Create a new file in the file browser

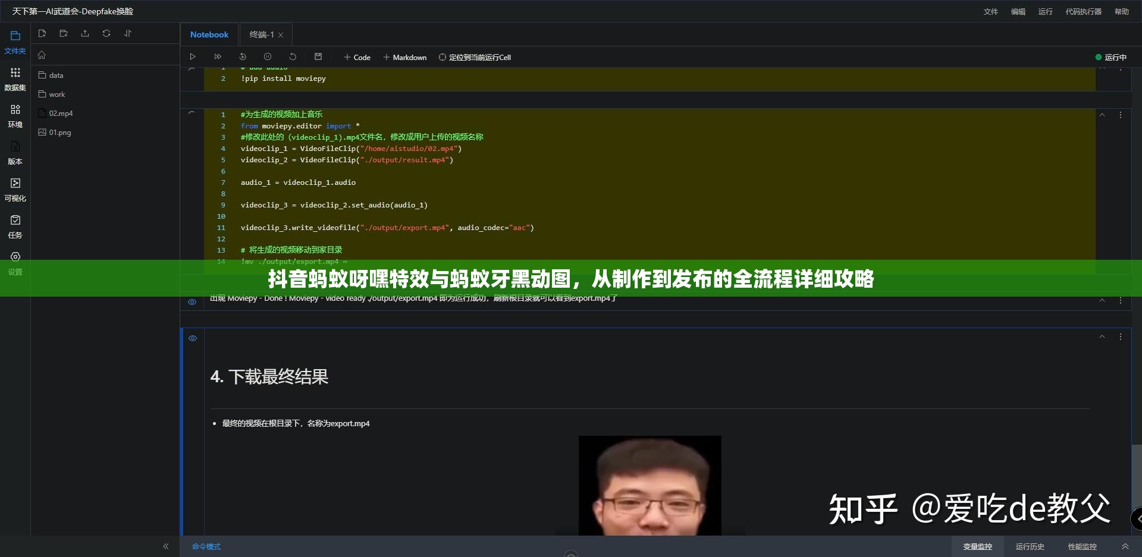click(x=42, y=33)
